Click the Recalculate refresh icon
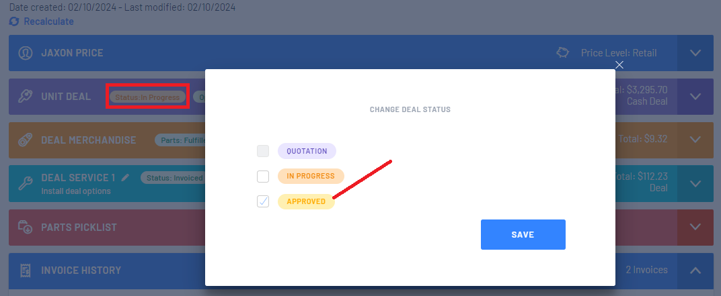The height and width of the screenshot is (296, 721). pos(14,21)
